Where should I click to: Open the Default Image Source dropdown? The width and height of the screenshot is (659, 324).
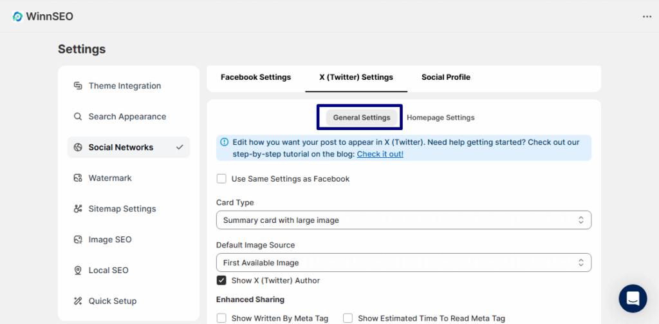pos(404,263)
